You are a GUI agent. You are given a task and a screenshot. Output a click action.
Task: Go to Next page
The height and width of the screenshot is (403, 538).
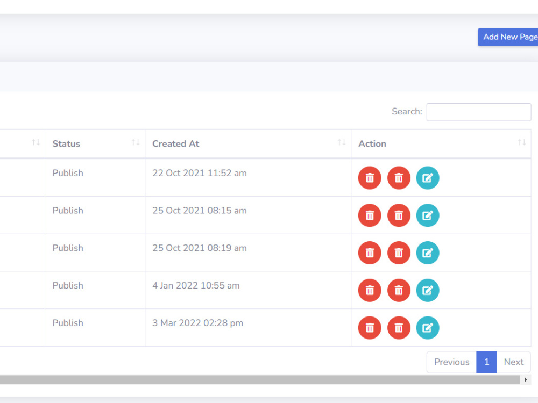(x=514, y=362)
